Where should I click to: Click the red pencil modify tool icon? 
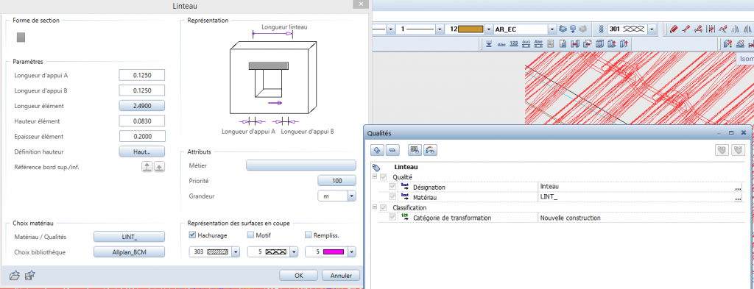click(674, 29)
